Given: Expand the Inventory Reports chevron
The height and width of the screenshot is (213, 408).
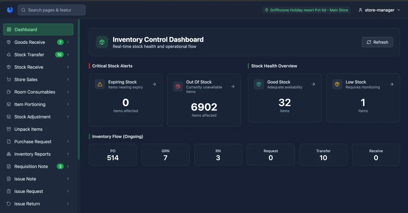Looking at the screenshot, I should tap(68, 154).
